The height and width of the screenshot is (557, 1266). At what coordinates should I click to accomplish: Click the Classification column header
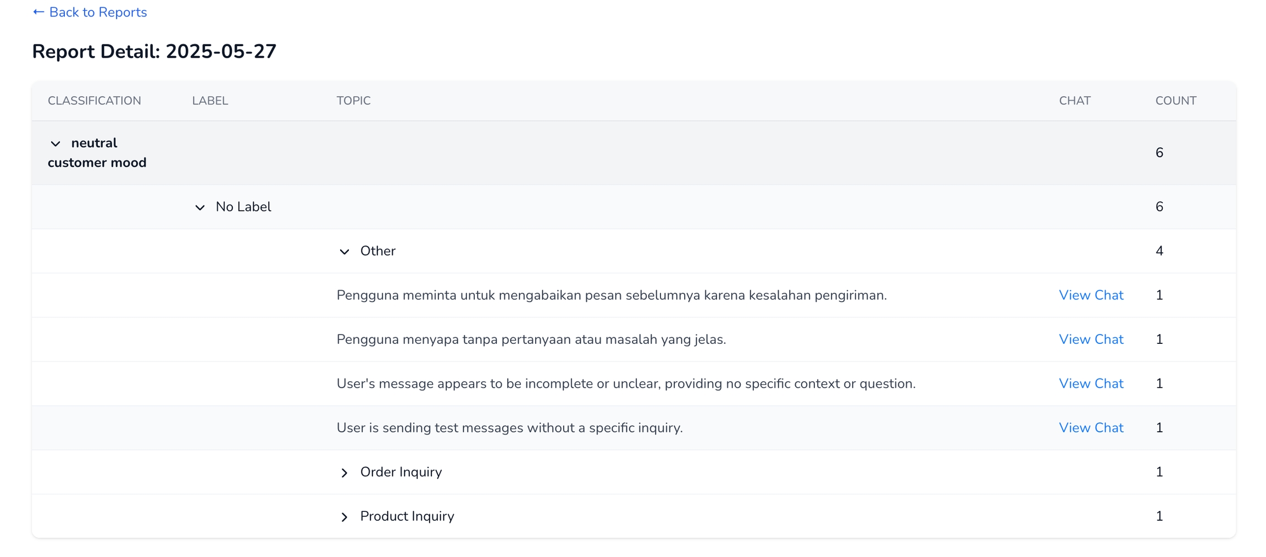pos(95,101)
